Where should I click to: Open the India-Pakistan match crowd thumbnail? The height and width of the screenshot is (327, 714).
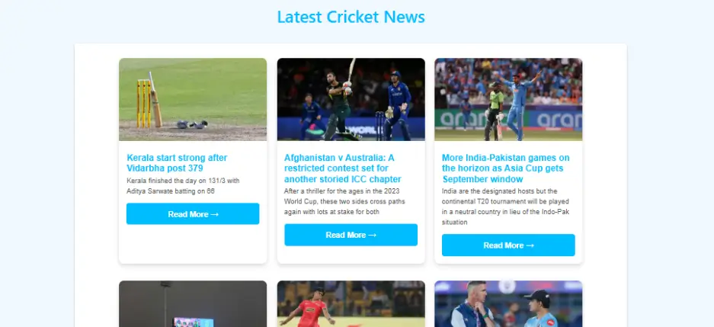pos(508,99)
